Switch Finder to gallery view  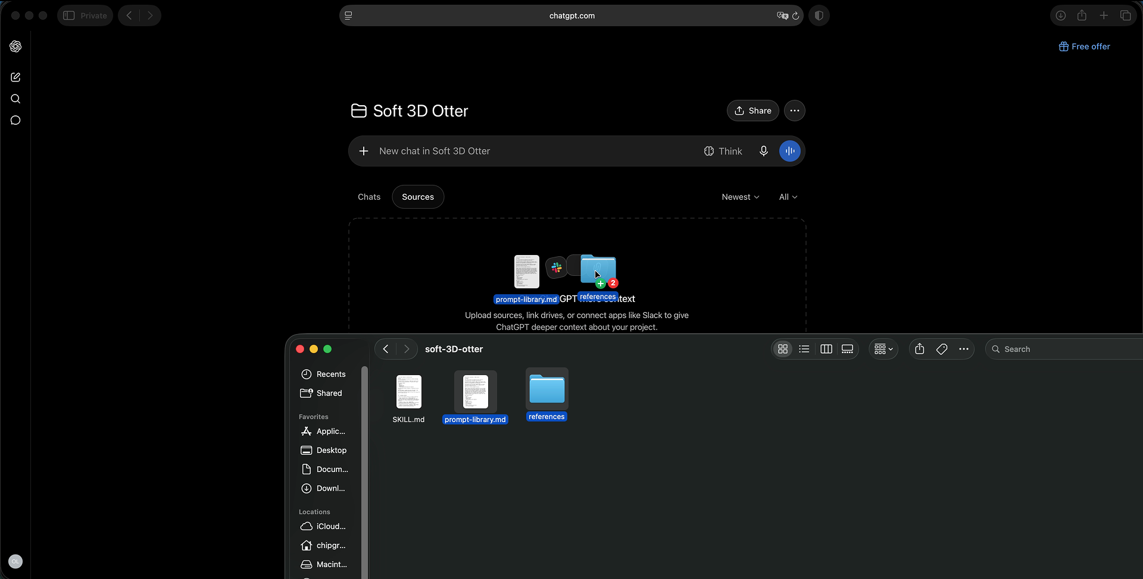pyautogui.click(x=848, y=349)
